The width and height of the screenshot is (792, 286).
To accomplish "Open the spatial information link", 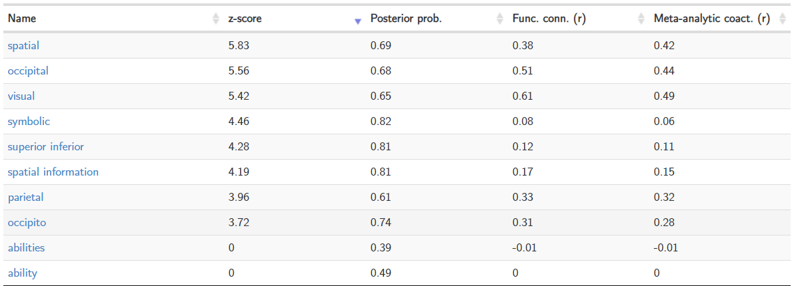I will (x=53, y=172).
